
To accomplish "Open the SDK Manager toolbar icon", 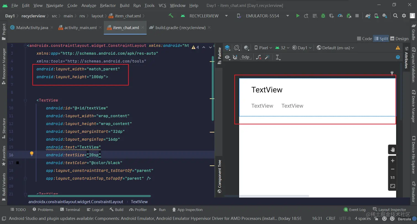I will 385,16.
